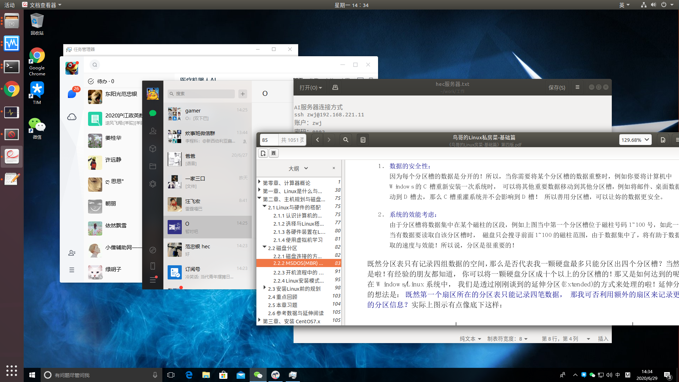Select outline entry 2.2.3 开机流程中的
679x382 pixels.
298,272
